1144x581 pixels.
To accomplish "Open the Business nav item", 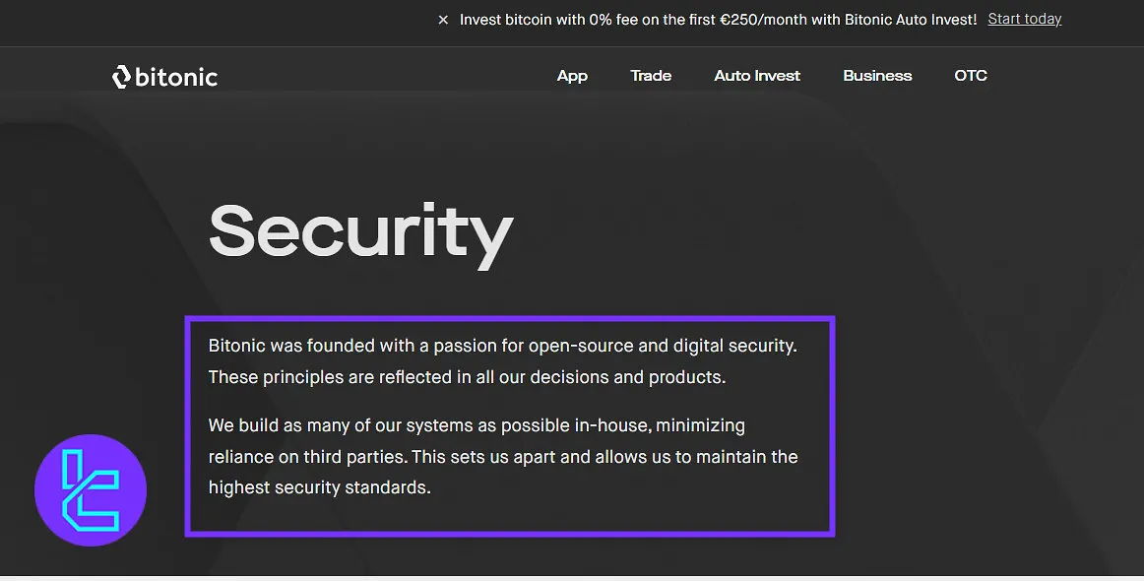I will click(877, 76).
